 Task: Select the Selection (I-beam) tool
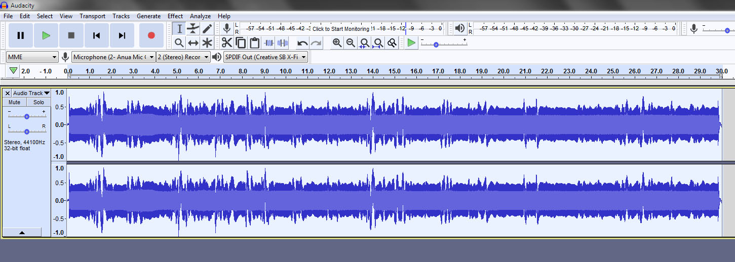tap(179, 29)
